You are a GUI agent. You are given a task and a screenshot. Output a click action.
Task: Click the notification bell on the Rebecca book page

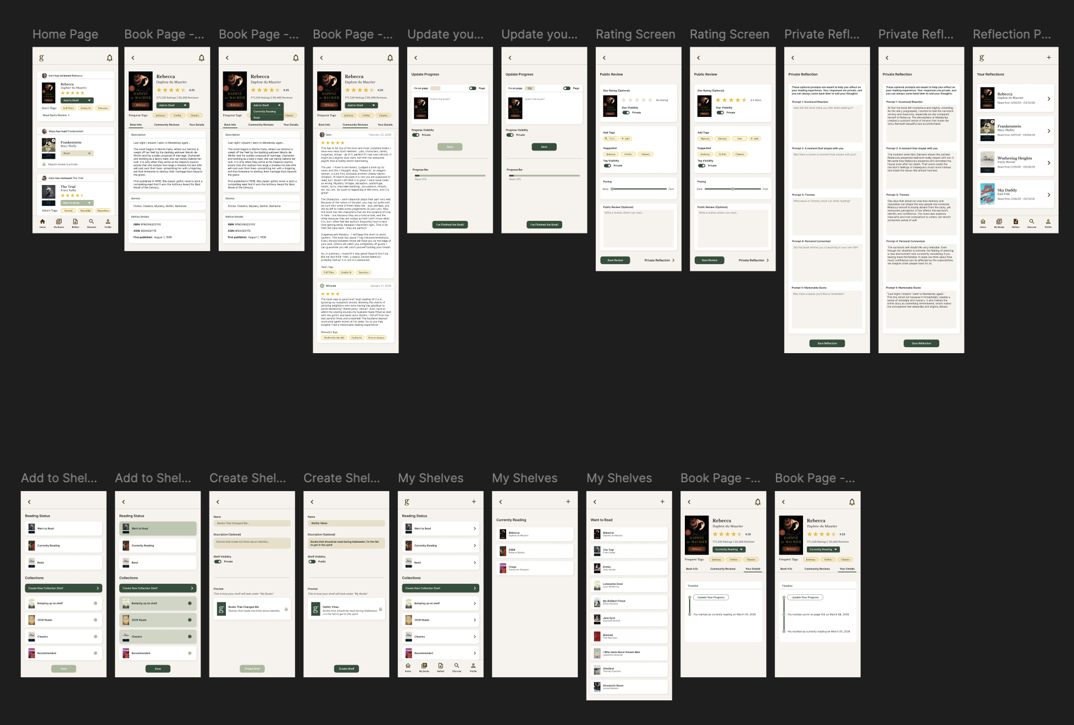[201, 57]
